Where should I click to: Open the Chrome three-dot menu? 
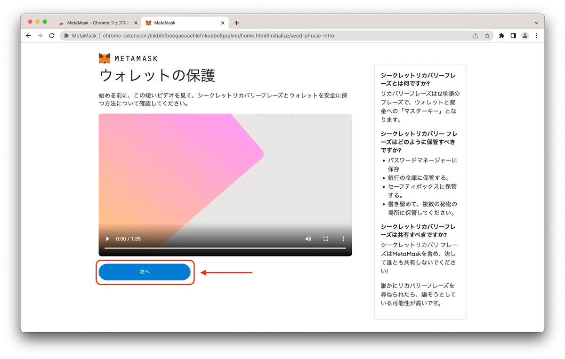(x=536, y=36)
